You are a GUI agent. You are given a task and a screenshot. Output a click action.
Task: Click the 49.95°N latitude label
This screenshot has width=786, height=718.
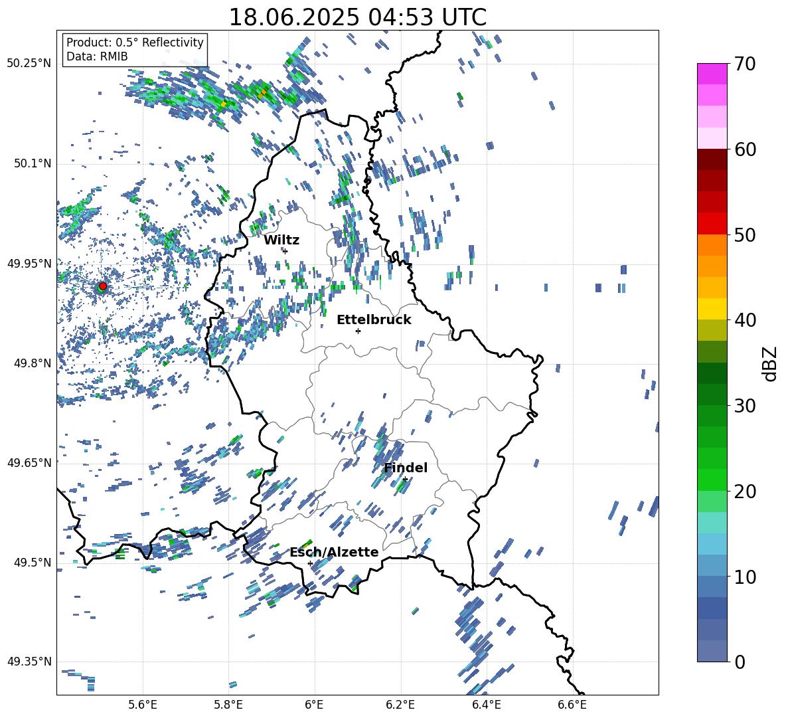29,264
